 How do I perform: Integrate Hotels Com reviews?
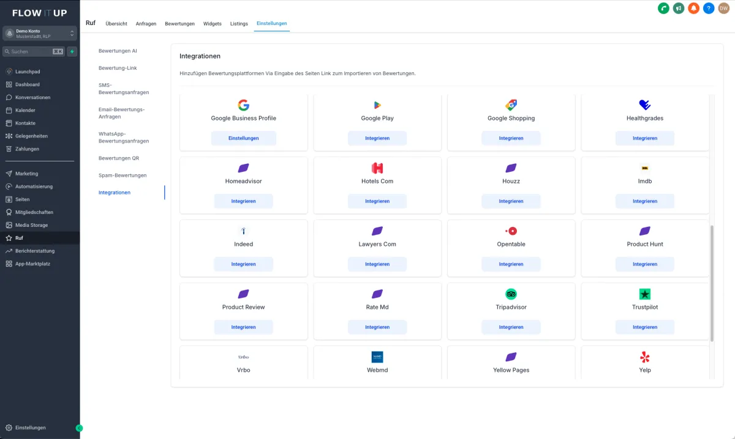(x=377, y=201)
